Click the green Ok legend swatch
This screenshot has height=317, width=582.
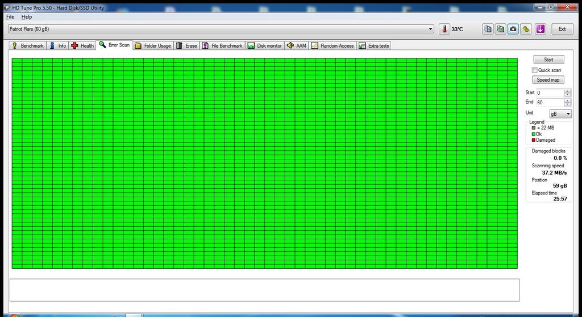(x=534, y=134)
